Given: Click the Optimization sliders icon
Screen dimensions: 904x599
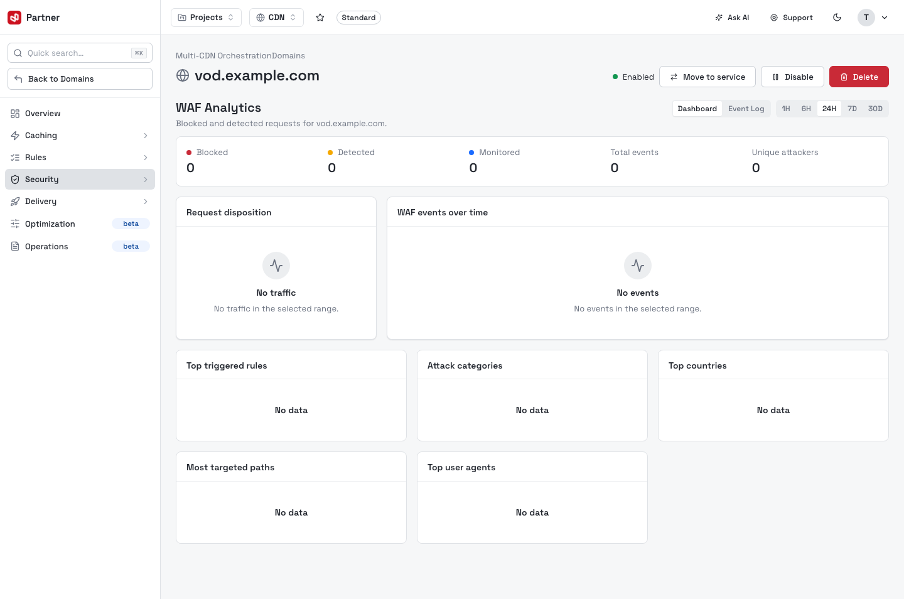Looking at the screenshot, I should point(15,224).
